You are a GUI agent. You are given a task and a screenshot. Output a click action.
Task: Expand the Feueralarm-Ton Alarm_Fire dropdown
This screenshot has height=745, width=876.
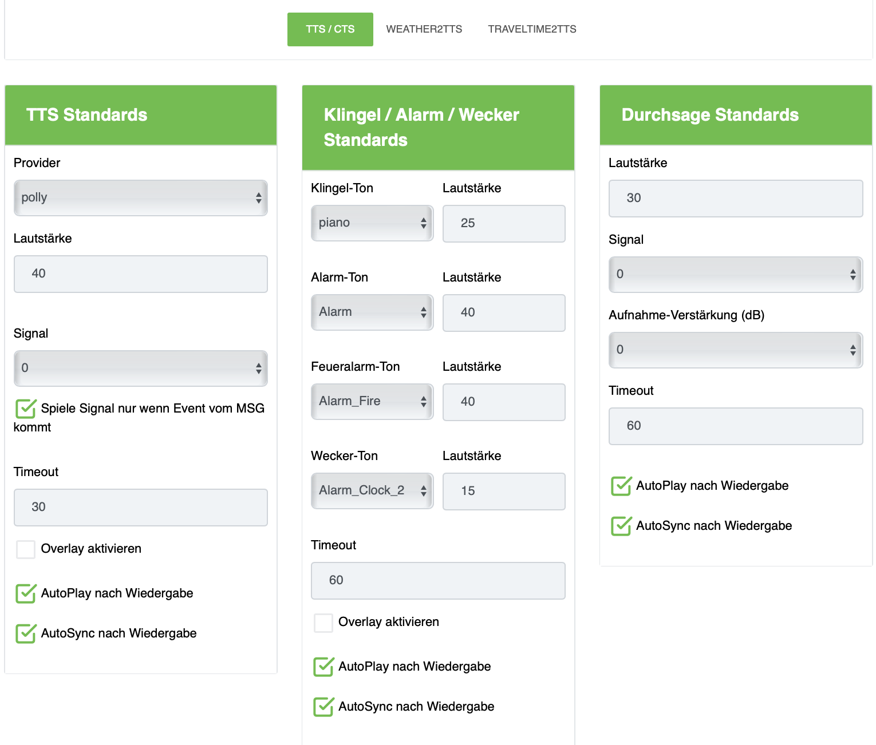click(x=372, y=402)
